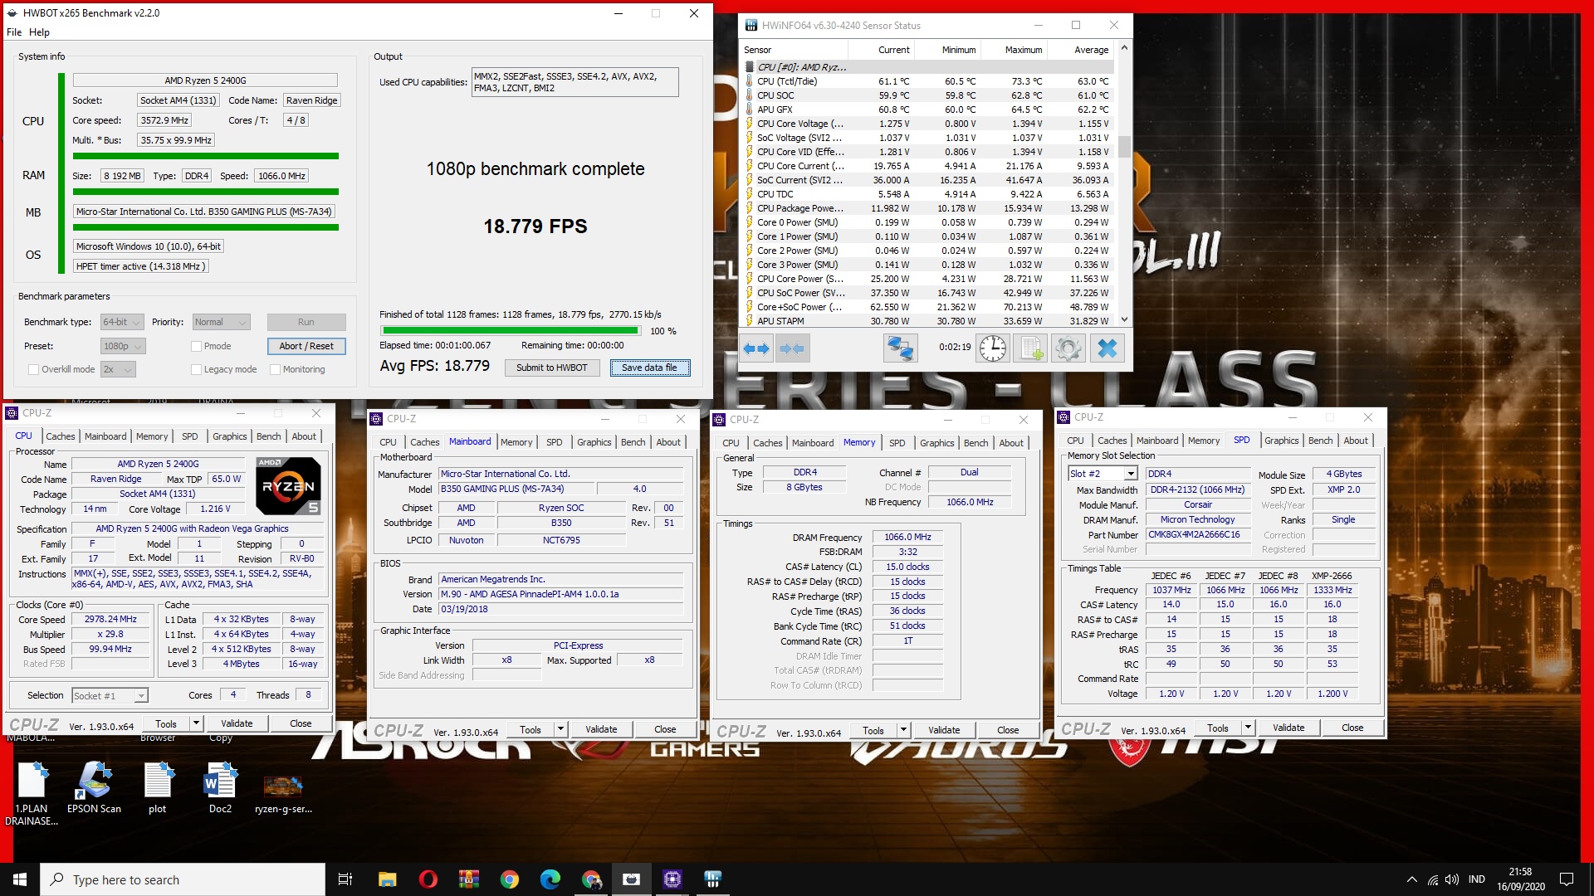The width and height of the screenshot is (1594, 896).
Task: Click HWiNFO clock reset timer icon
Action: [x=993, y=348]
